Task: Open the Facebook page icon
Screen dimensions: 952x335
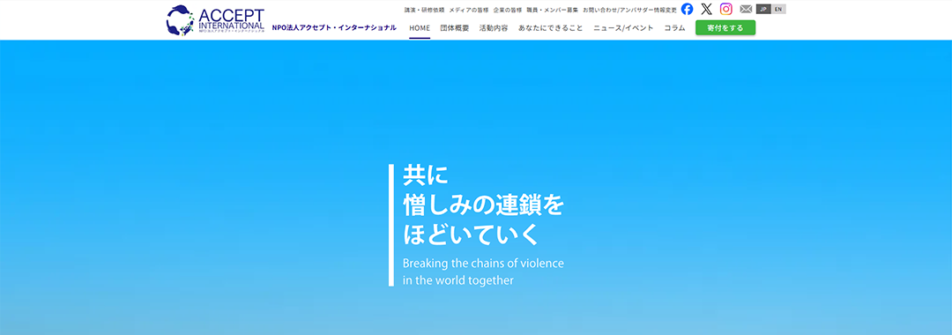Action: tap(687, 9)
